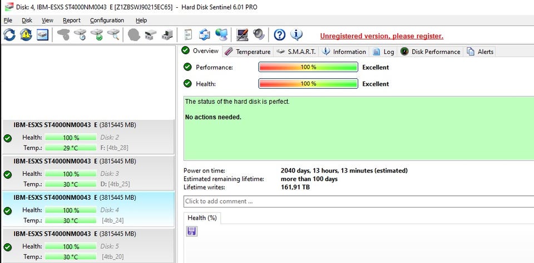Click the 'Estimated remaining lifetime:' label

coord(224,179)
